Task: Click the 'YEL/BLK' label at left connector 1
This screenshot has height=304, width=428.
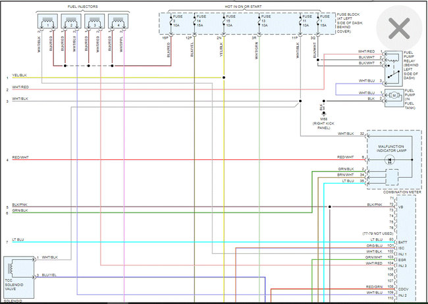Action: 19,75
